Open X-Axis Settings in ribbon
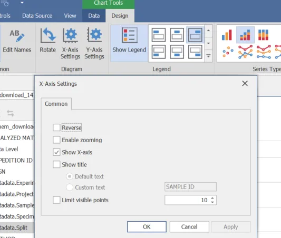Viewport: 281px width, 238px height. pyautogui.click(x=70, y=43)
